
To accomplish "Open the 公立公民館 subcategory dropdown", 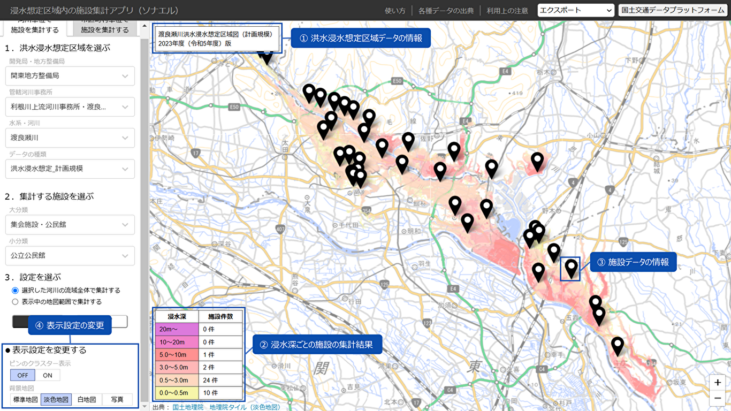I will tap(70, 256).
